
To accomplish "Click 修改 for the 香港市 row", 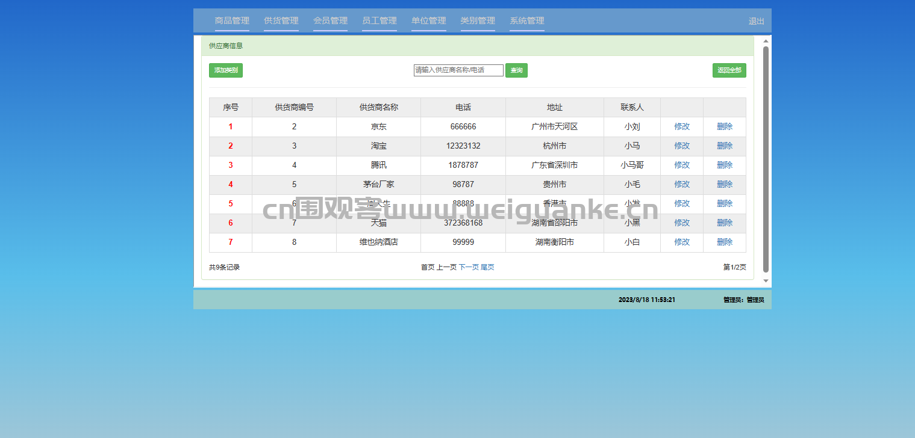I will tap(682, 203).
